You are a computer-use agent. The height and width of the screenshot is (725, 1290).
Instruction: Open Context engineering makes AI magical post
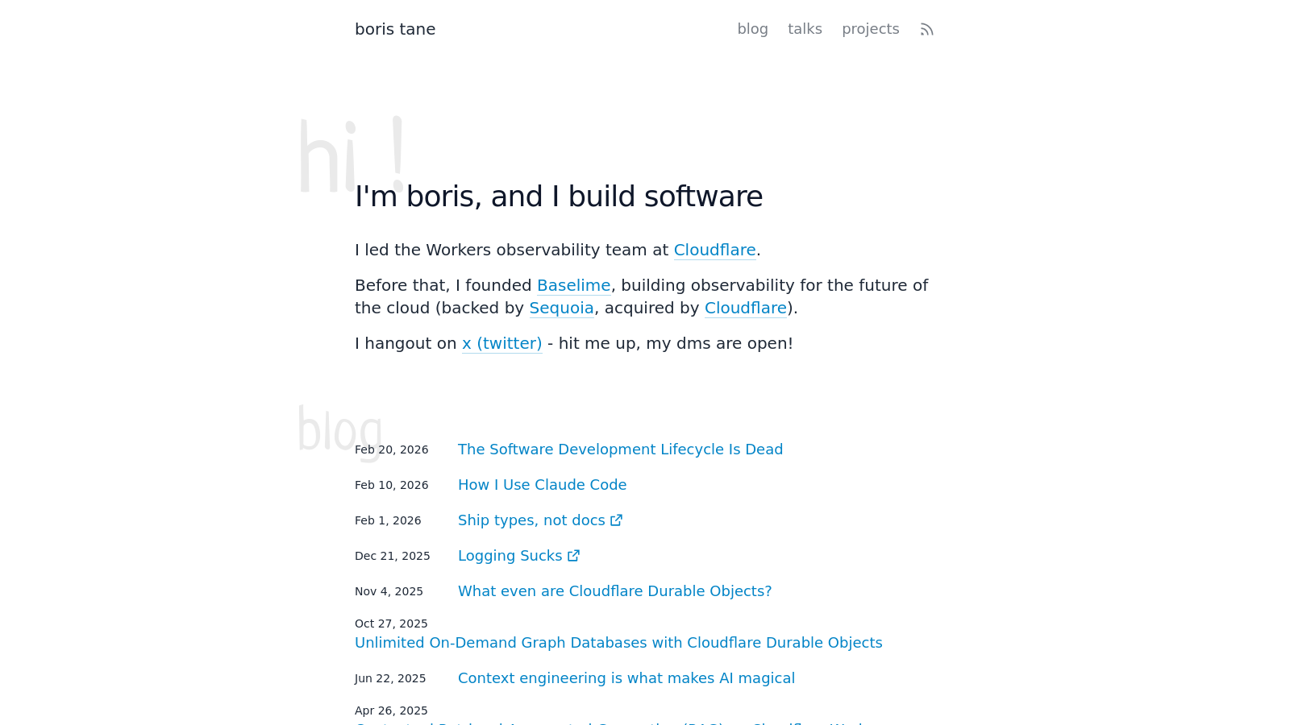[626, 678]
